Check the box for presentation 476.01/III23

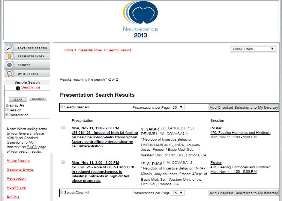point(63,128)
